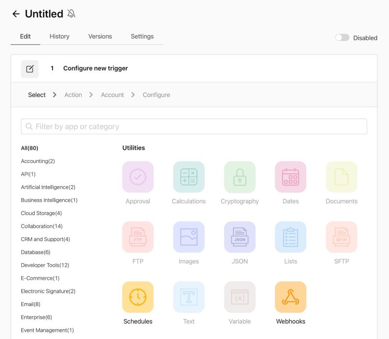Select the Approval utility icon

138,177
